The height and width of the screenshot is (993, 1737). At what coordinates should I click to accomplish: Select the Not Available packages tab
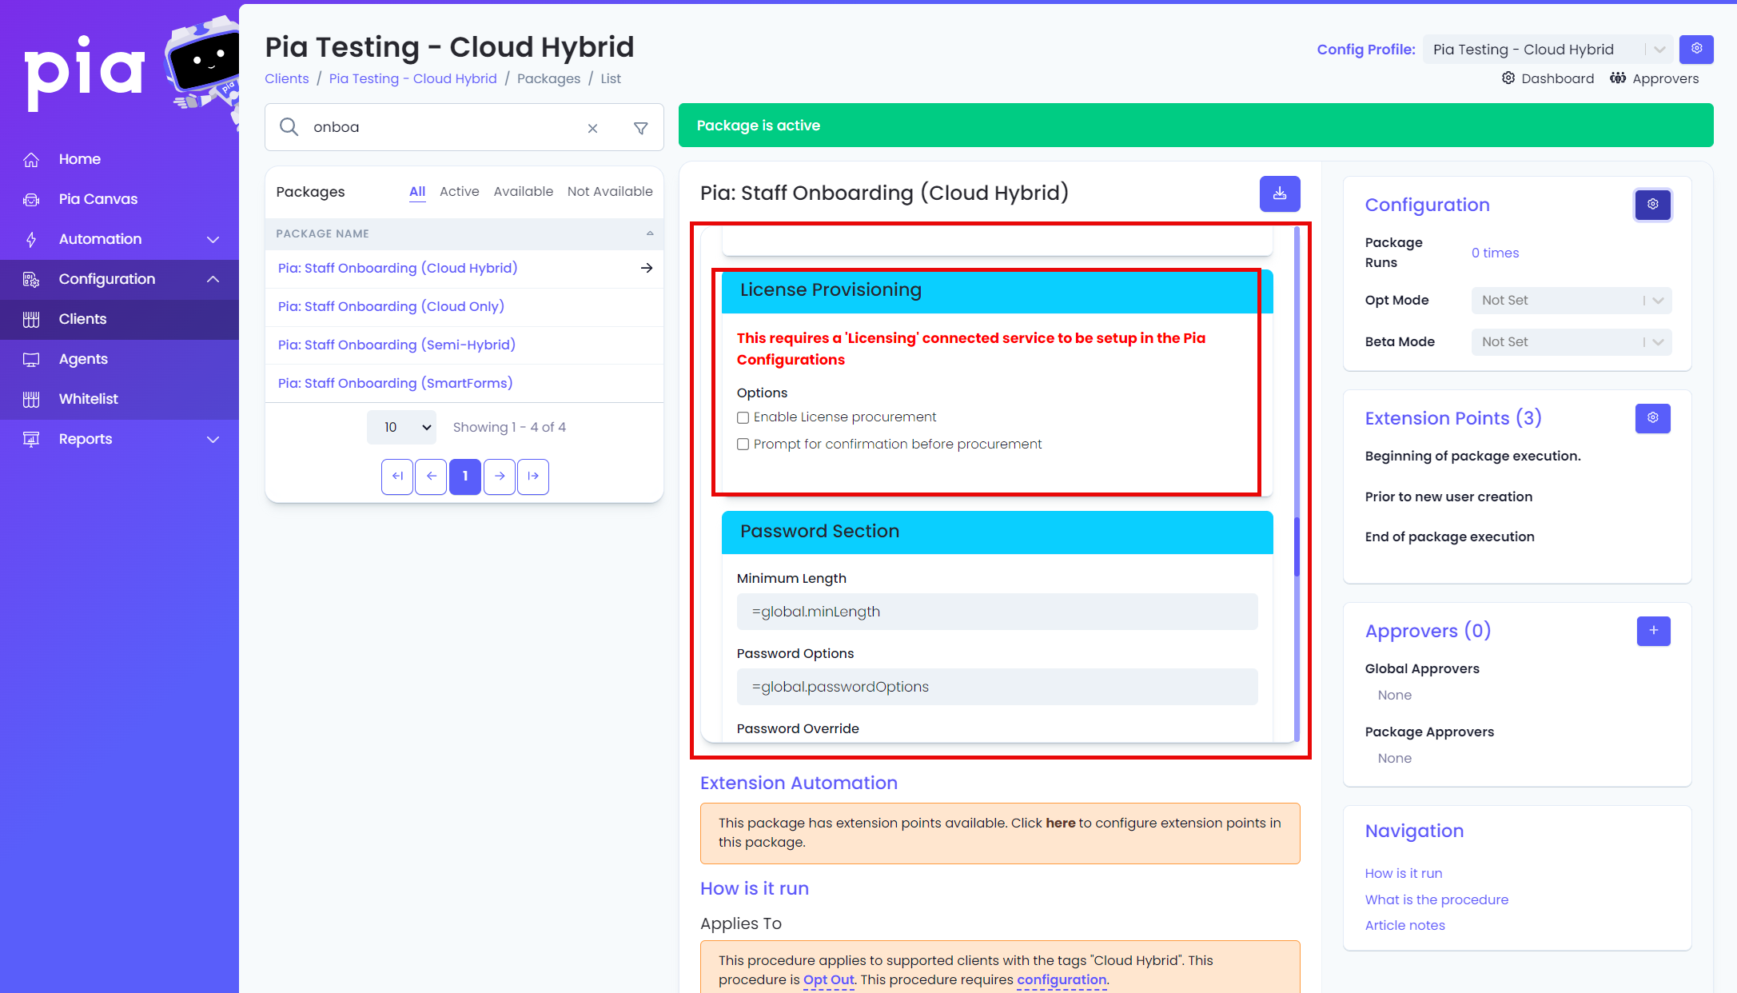click(x=610, y=192)
